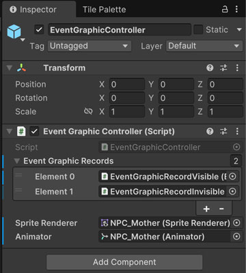Pick an object for the Sprite Renderer field
The image size is (246, 273).
coord(236,223)
